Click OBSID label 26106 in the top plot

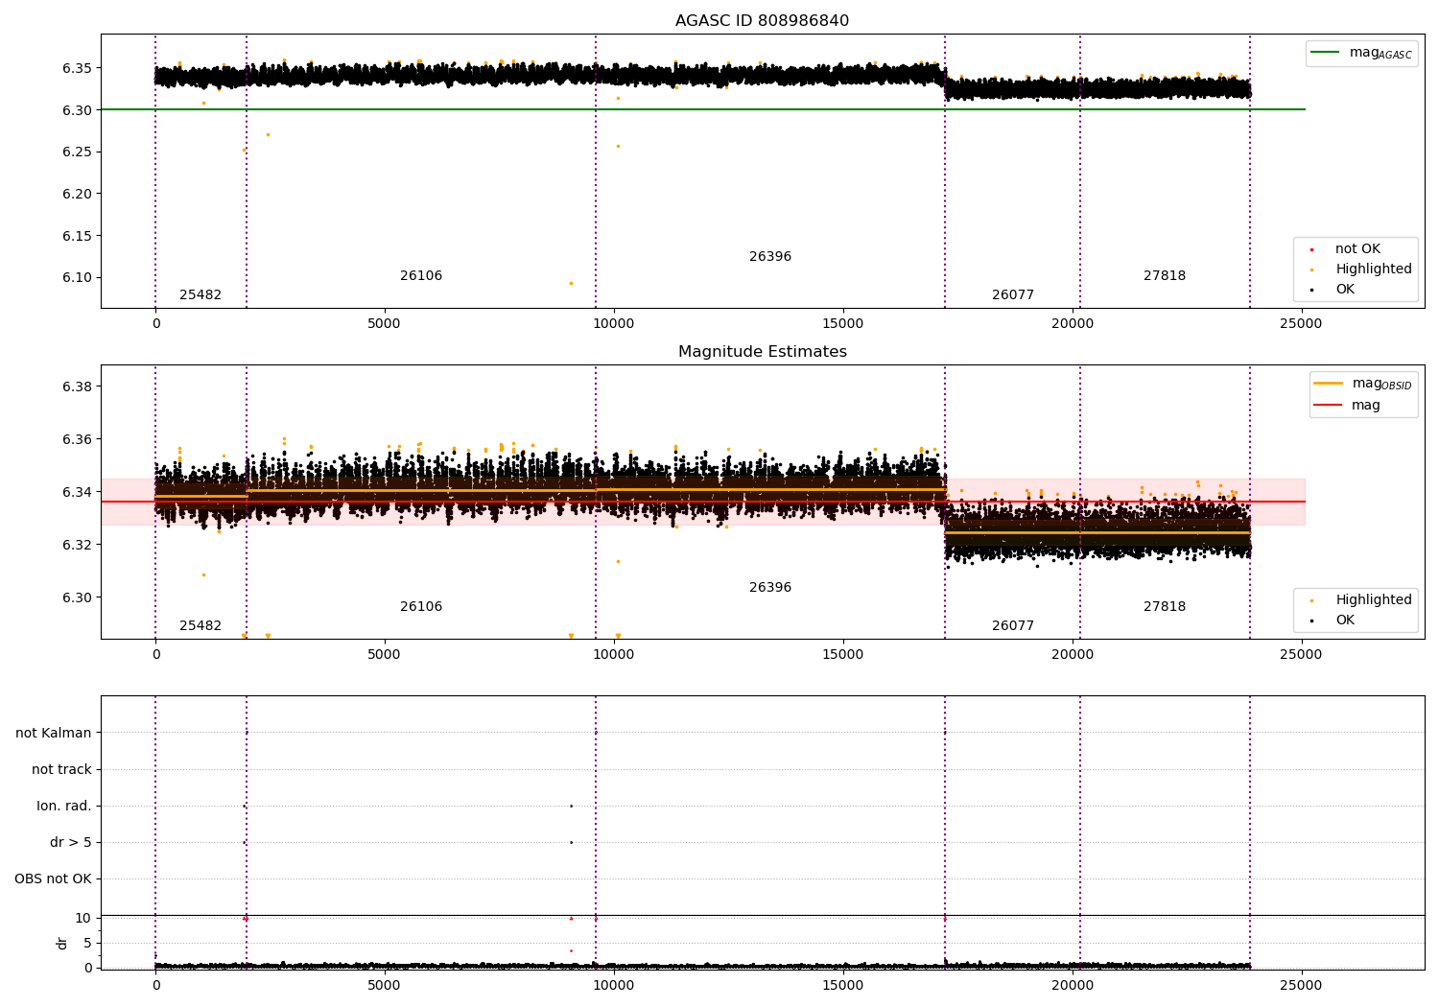click(421, 276)
